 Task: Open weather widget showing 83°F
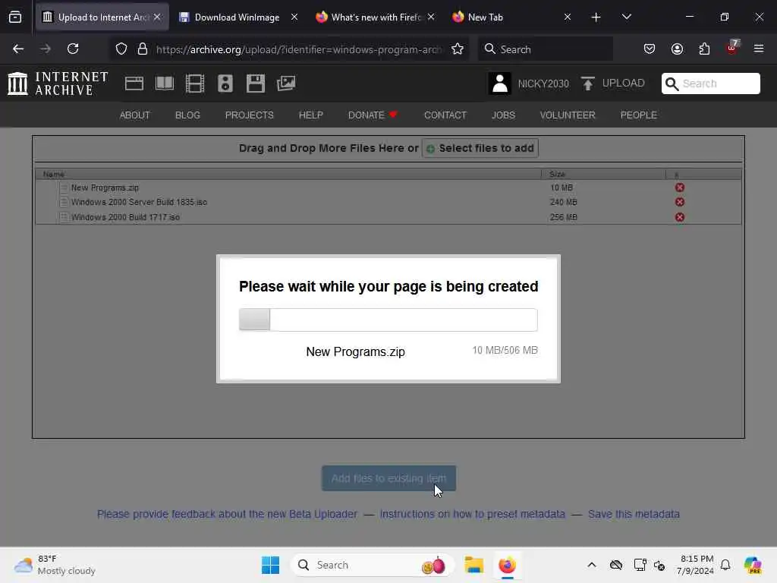[x=55, y=565]
